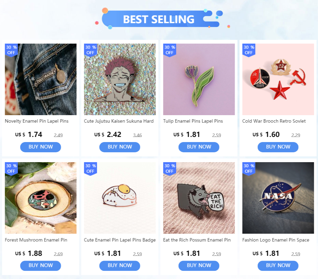Click Buy Now for Forest Mushroom Pin
This screenshot has width=318, height=279.
pos(41,266)
